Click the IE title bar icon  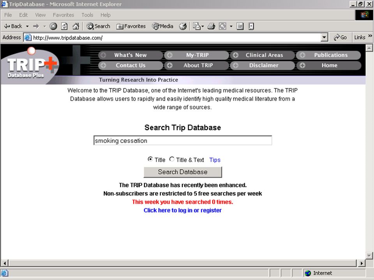point(5,4)
